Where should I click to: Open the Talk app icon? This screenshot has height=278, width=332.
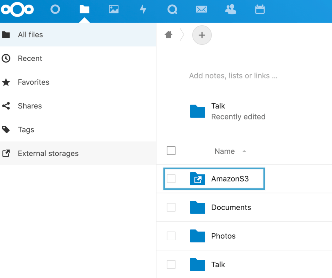172,9
